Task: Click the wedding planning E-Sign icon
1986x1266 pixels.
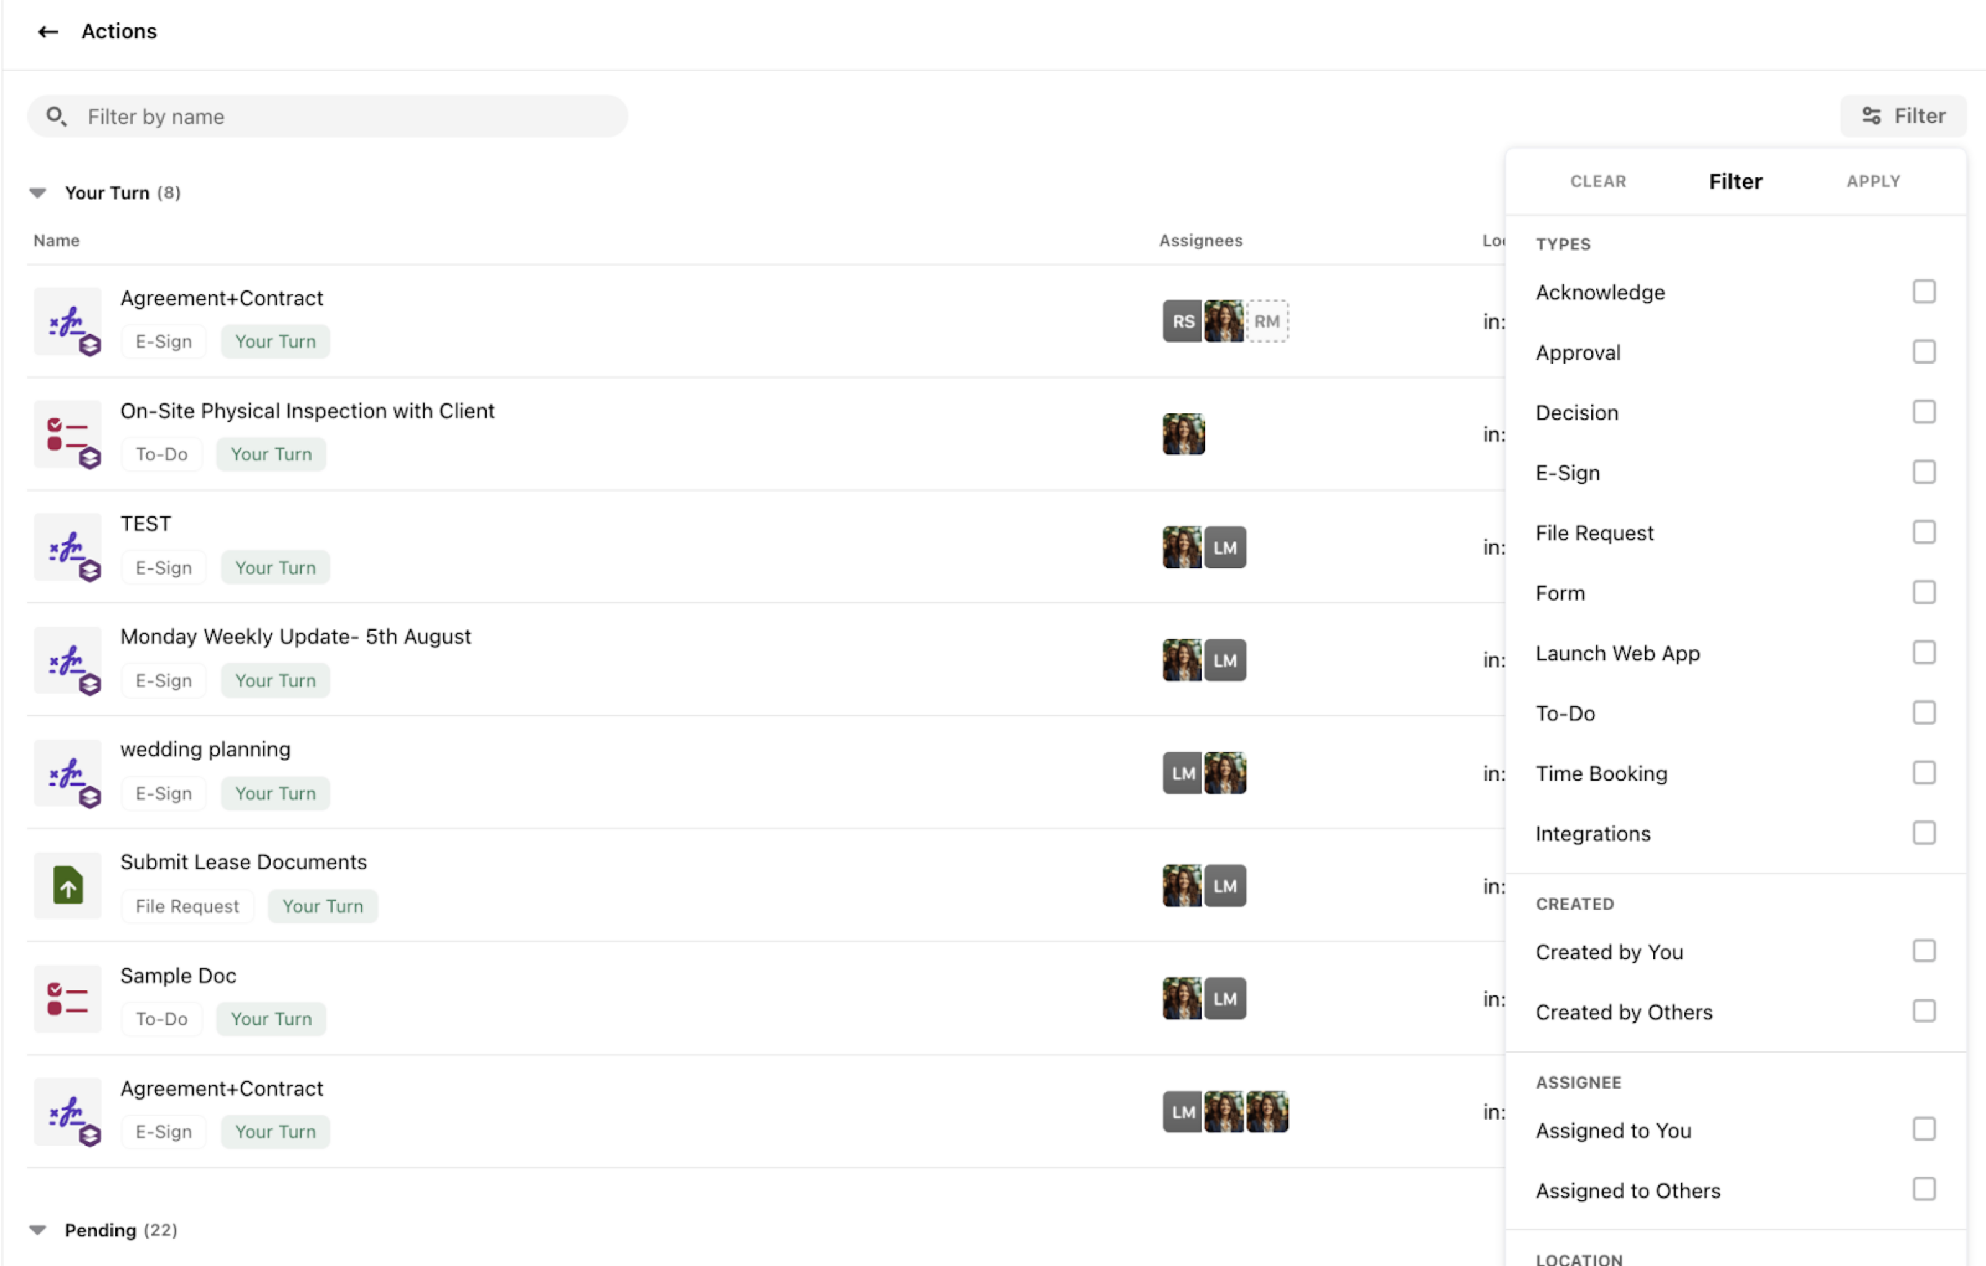Action: coord(68,774)
